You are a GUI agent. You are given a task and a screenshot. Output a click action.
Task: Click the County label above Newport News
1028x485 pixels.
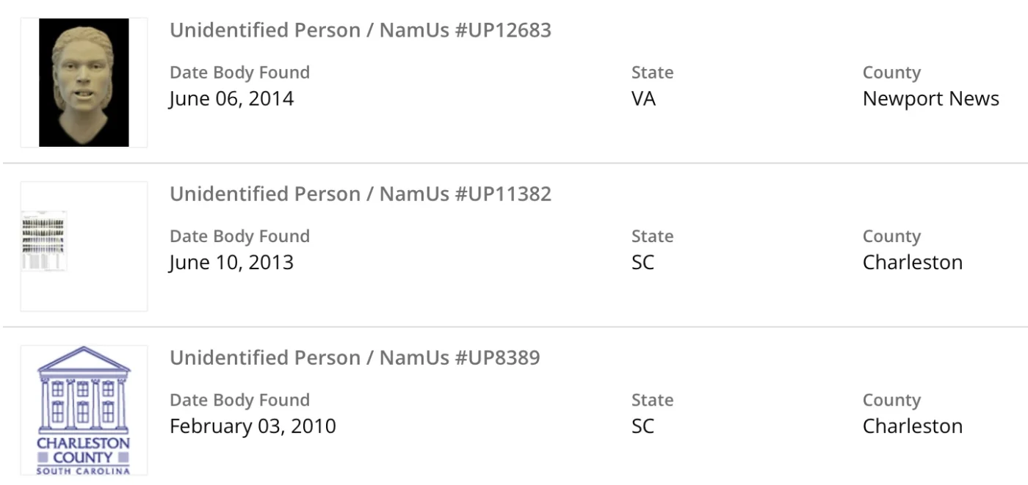coord(891,73)
